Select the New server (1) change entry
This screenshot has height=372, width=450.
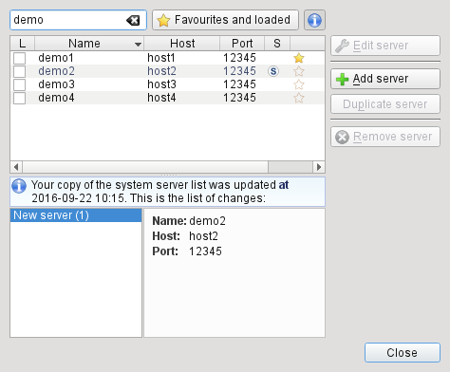76,215
